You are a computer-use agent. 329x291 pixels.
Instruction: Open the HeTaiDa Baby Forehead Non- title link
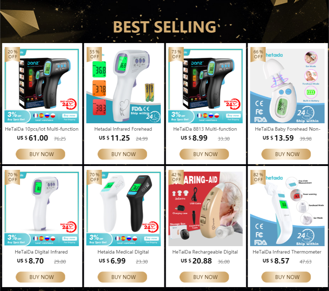tap(287, 129)
